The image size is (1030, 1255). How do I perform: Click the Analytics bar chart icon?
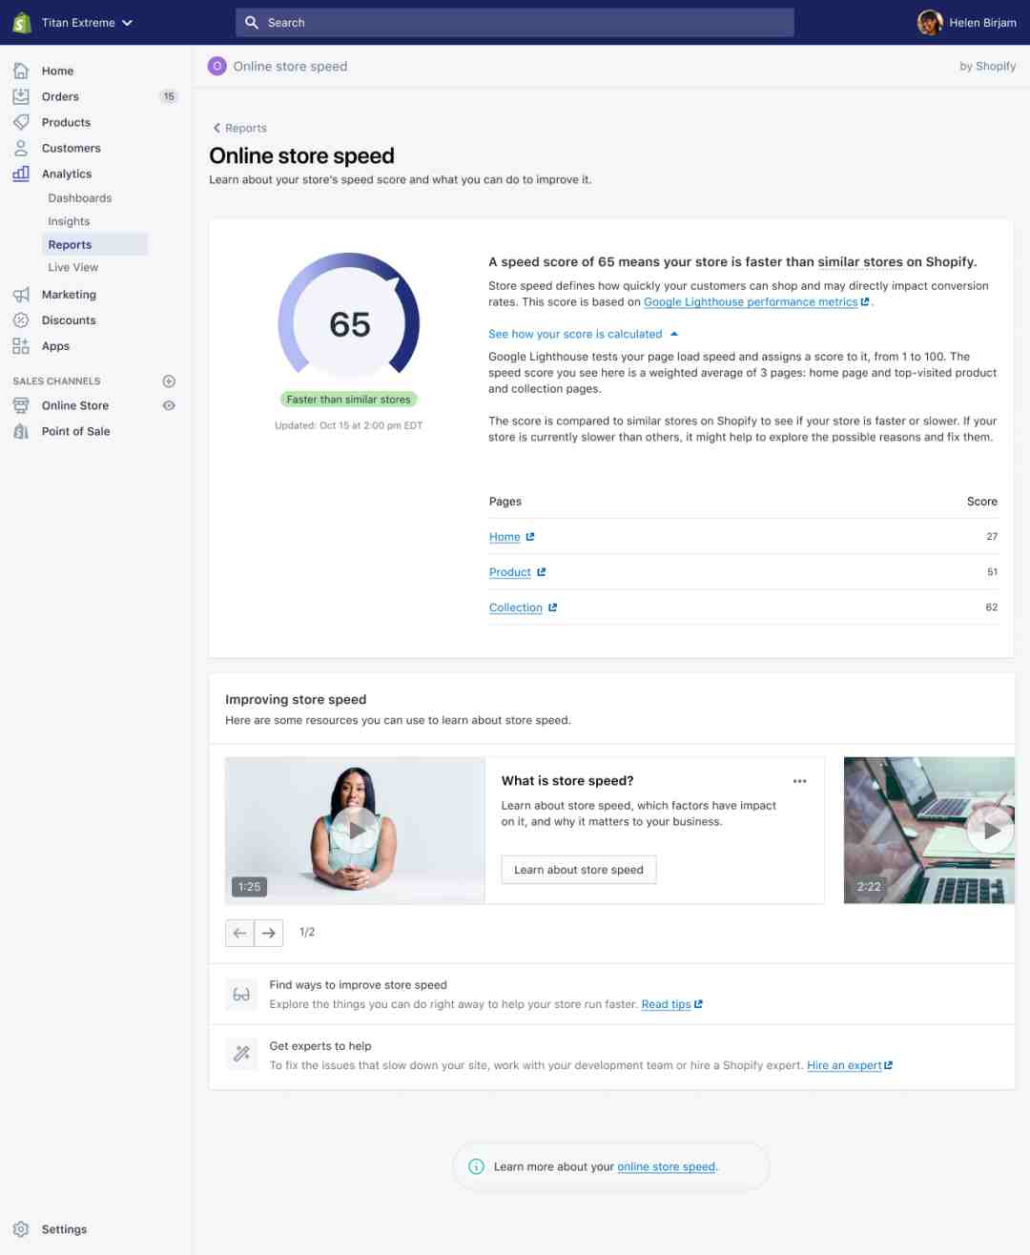click(21, 174)
